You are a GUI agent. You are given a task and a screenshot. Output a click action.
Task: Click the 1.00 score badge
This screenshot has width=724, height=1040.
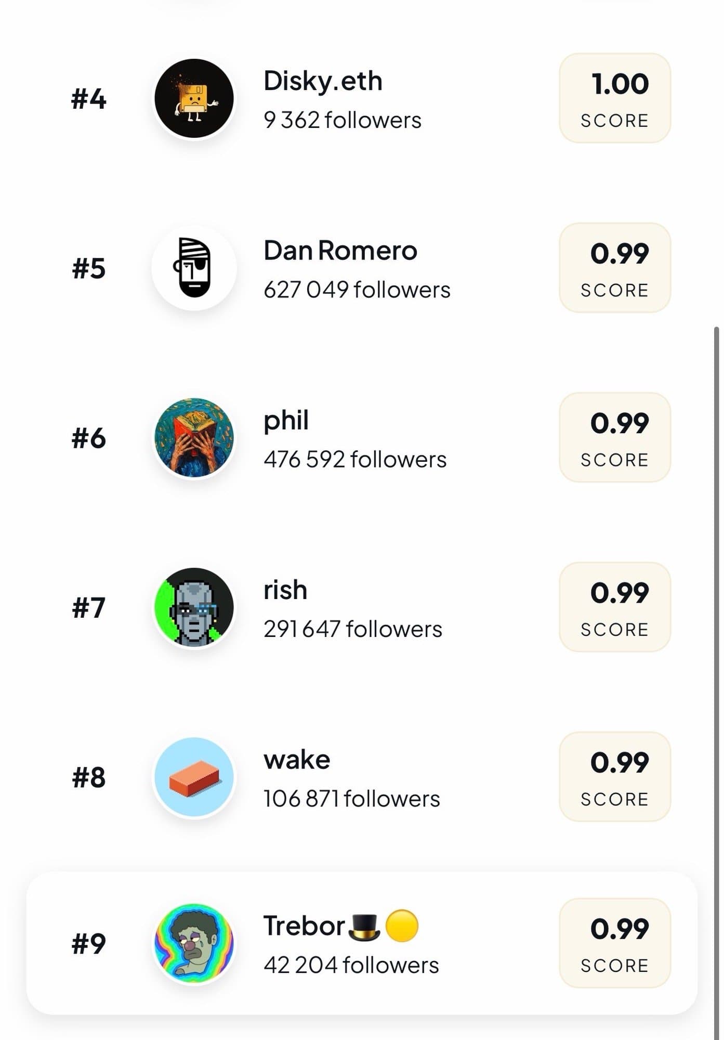tap(615, 98)
